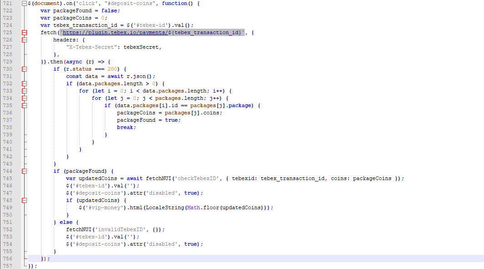Screen dimensions: 484x269
Task: Collapse the r.status if-block at line 730
Action: [x=24, y=69]
